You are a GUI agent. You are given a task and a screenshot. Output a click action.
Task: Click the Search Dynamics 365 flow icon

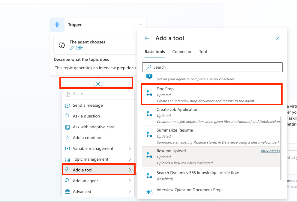(149, 176)
